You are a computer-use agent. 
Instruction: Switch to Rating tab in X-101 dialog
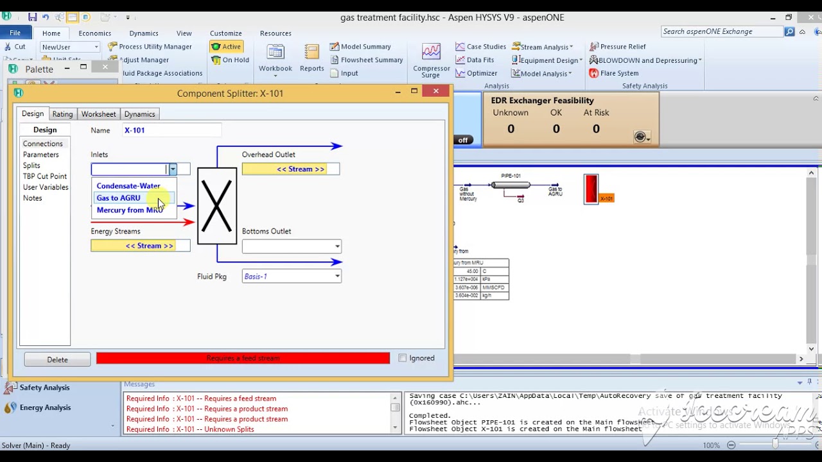pos(62,114)
